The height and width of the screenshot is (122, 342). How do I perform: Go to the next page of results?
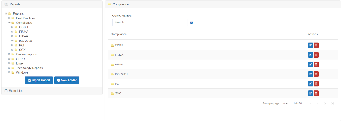tap(325, 103)
